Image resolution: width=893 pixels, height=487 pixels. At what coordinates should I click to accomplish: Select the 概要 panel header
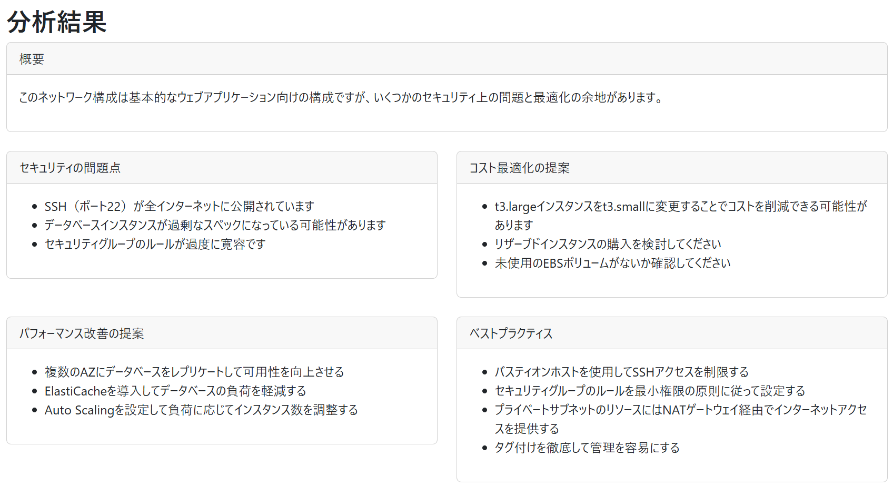[x=31, y=58]
